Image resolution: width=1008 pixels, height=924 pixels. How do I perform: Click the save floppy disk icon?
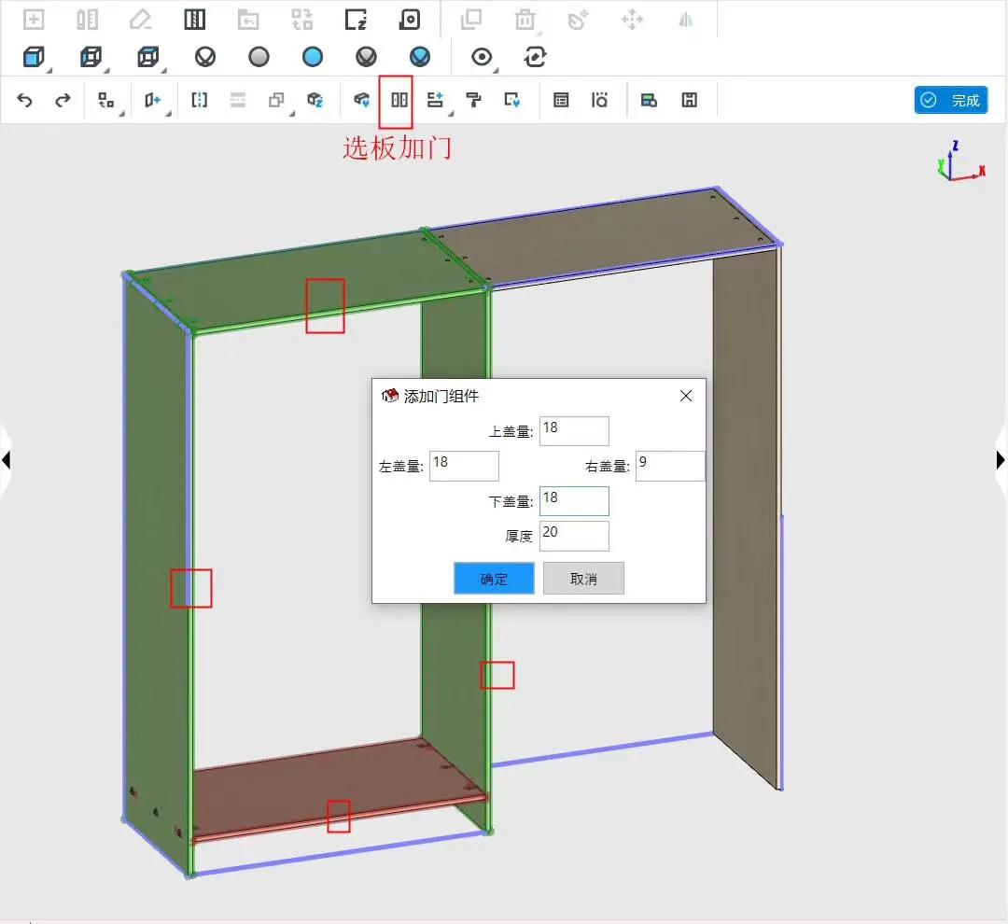pos(689,100)
